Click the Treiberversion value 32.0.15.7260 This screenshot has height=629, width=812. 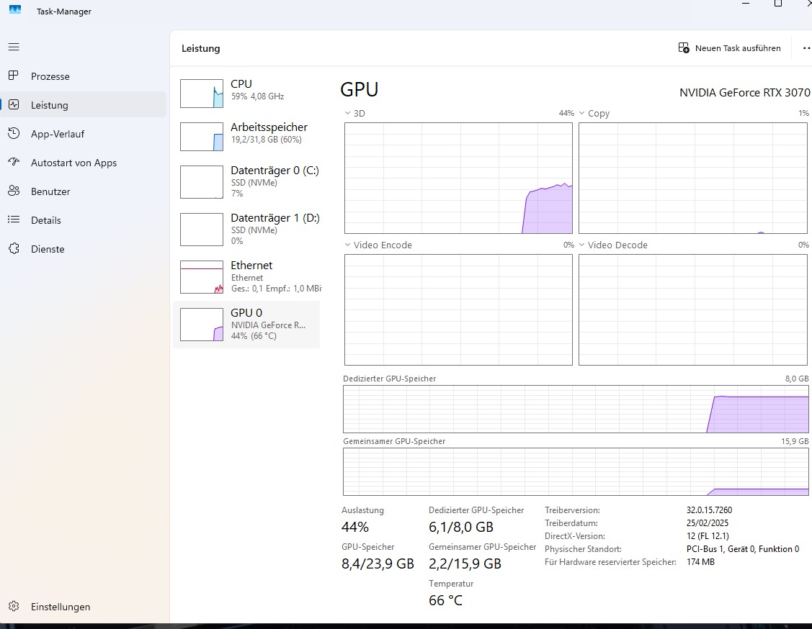(x=710, y=510)
